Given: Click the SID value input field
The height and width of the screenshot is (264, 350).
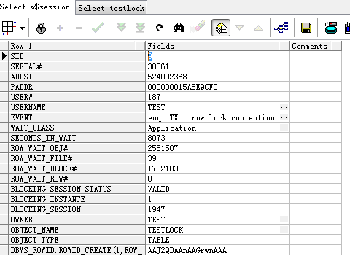Looking at the screenshot, I should tap(217, 56).
